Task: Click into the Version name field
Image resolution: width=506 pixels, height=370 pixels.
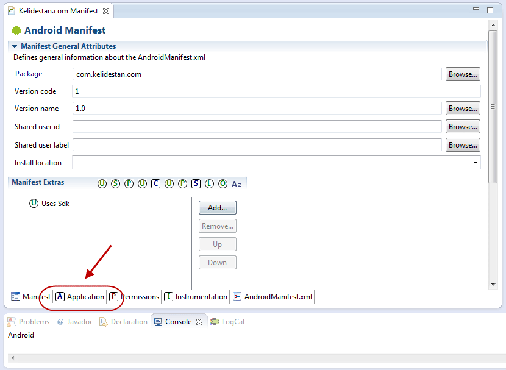Action: coord(257,109)
